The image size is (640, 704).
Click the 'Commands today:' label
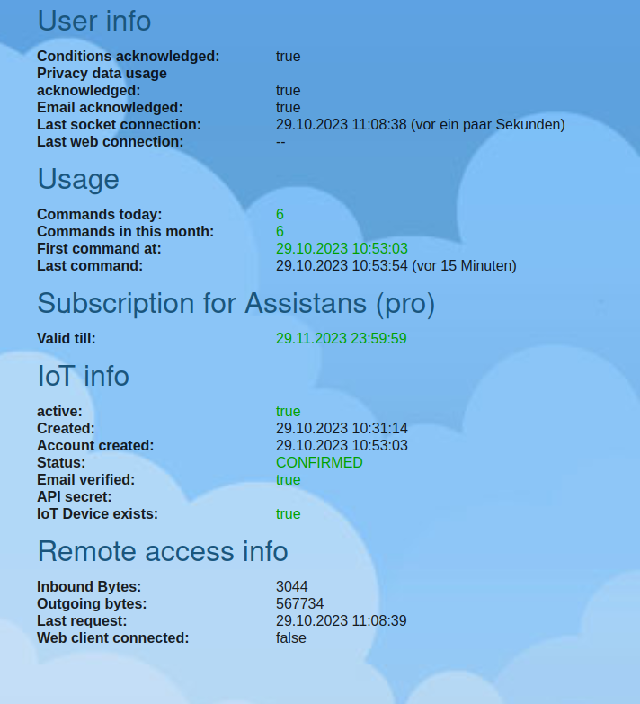pyautogui.click(x=100, y=215)
